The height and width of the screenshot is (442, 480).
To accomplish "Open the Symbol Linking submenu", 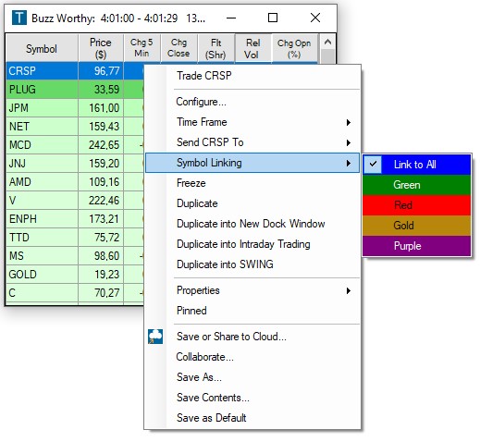I will [252, 163].
